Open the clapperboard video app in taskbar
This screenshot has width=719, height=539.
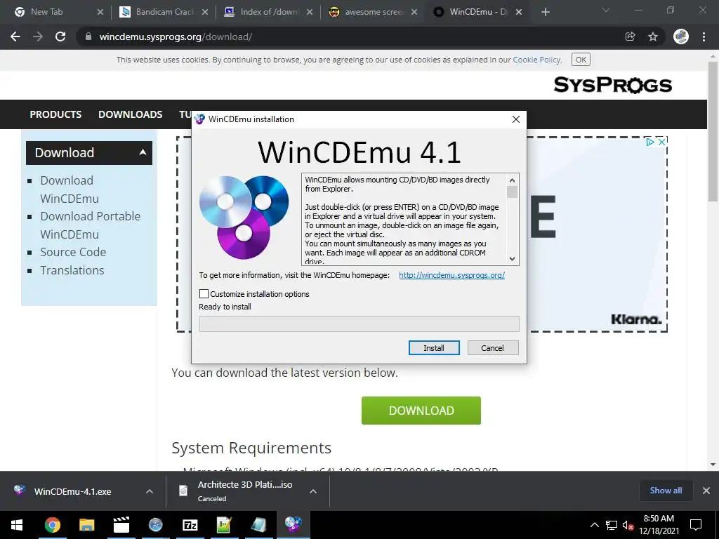click(x=121, y=525)
